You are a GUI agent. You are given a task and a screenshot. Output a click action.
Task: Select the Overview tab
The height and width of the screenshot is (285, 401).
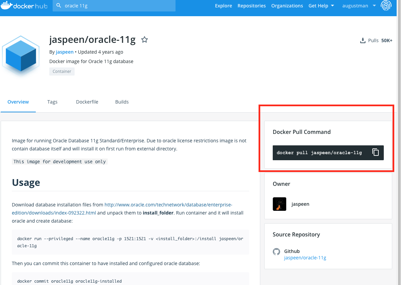coord(18,102)
